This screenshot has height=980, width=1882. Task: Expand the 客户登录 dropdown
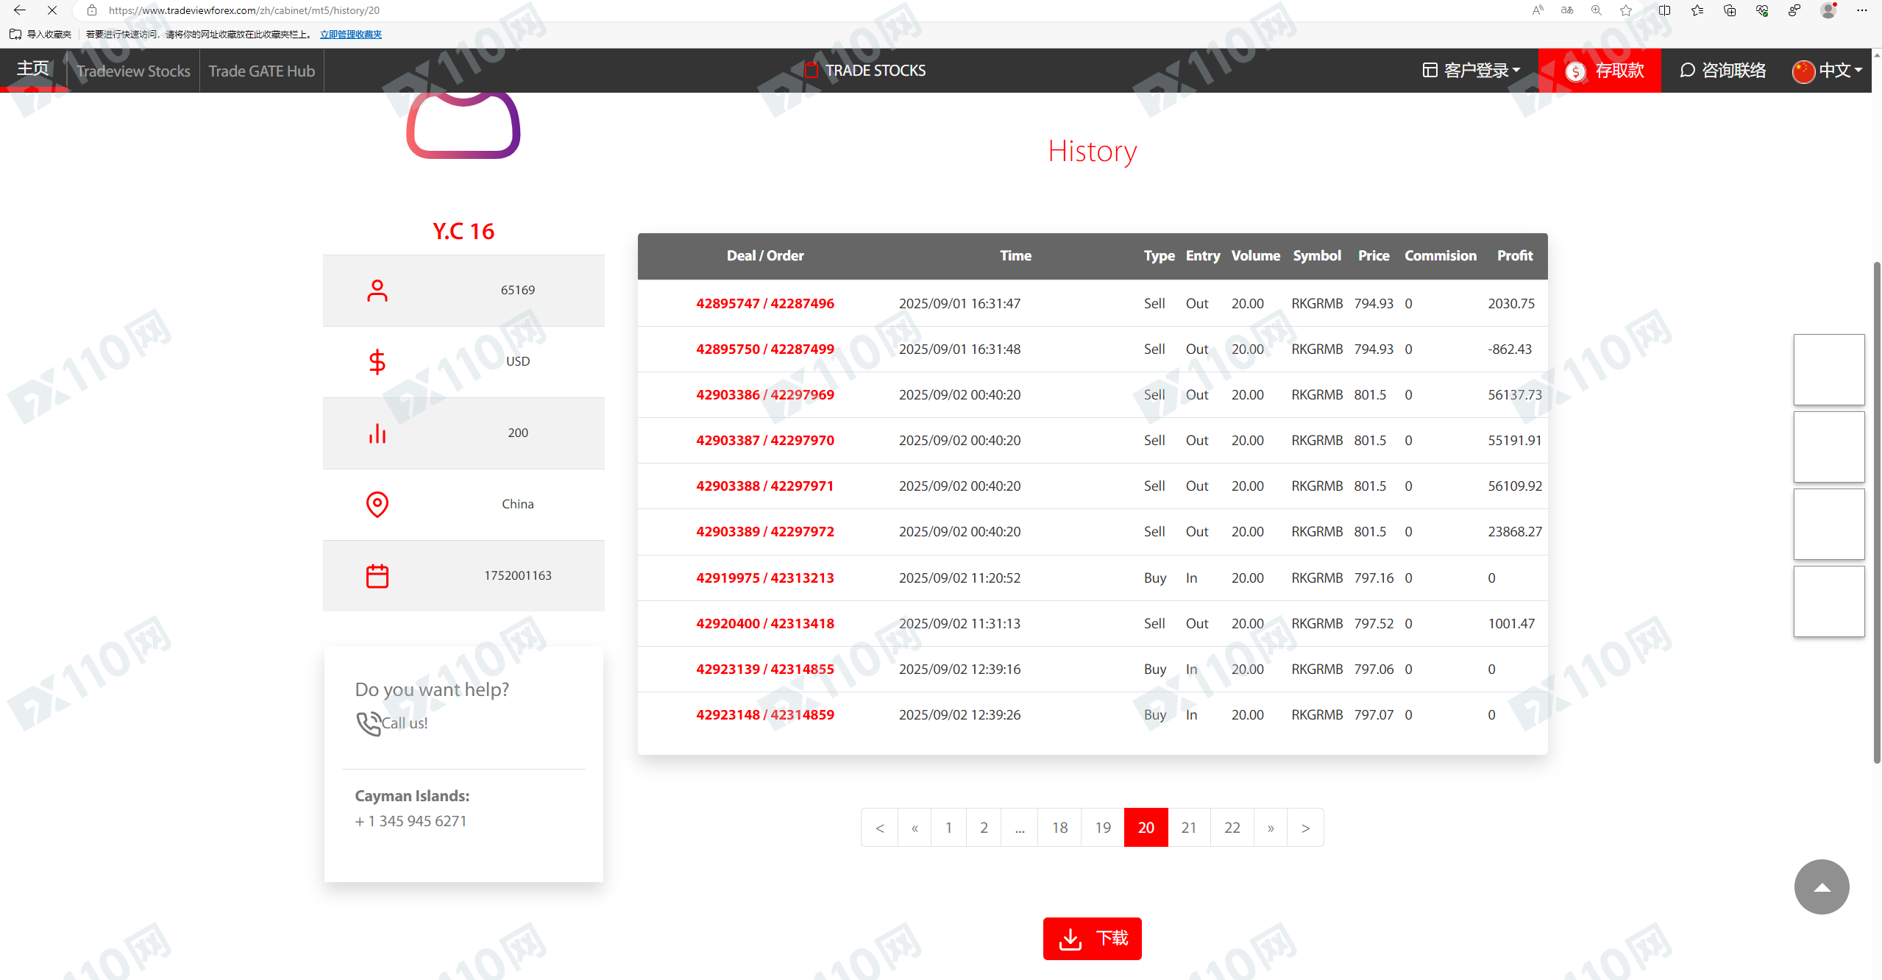click(x=1471, y=71)
